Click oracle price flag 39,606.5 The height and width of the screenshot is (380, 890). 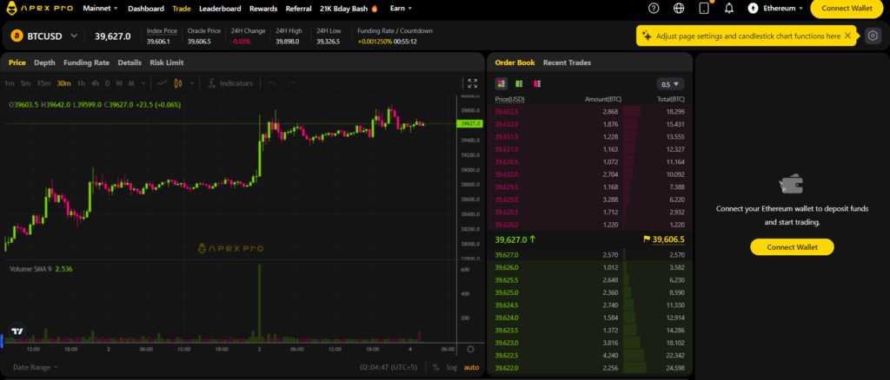(663, 239)
